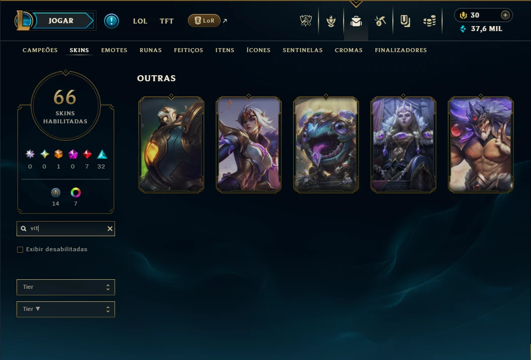Screen dimensions: 531x360
Task: Add RP with the plus icon
Action: tap(505, 15)
